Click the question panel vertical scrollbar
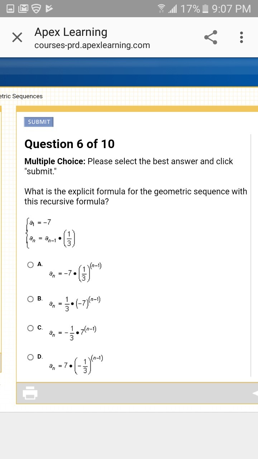Screen dimensions: 258x459 251,255
